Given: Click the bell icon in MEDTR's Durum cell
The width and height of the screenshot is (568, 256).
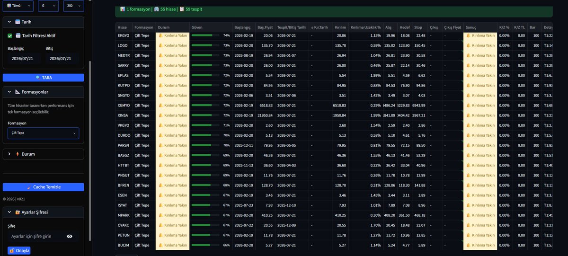Looking at the screenshot, I should click(x=160, y=55).
